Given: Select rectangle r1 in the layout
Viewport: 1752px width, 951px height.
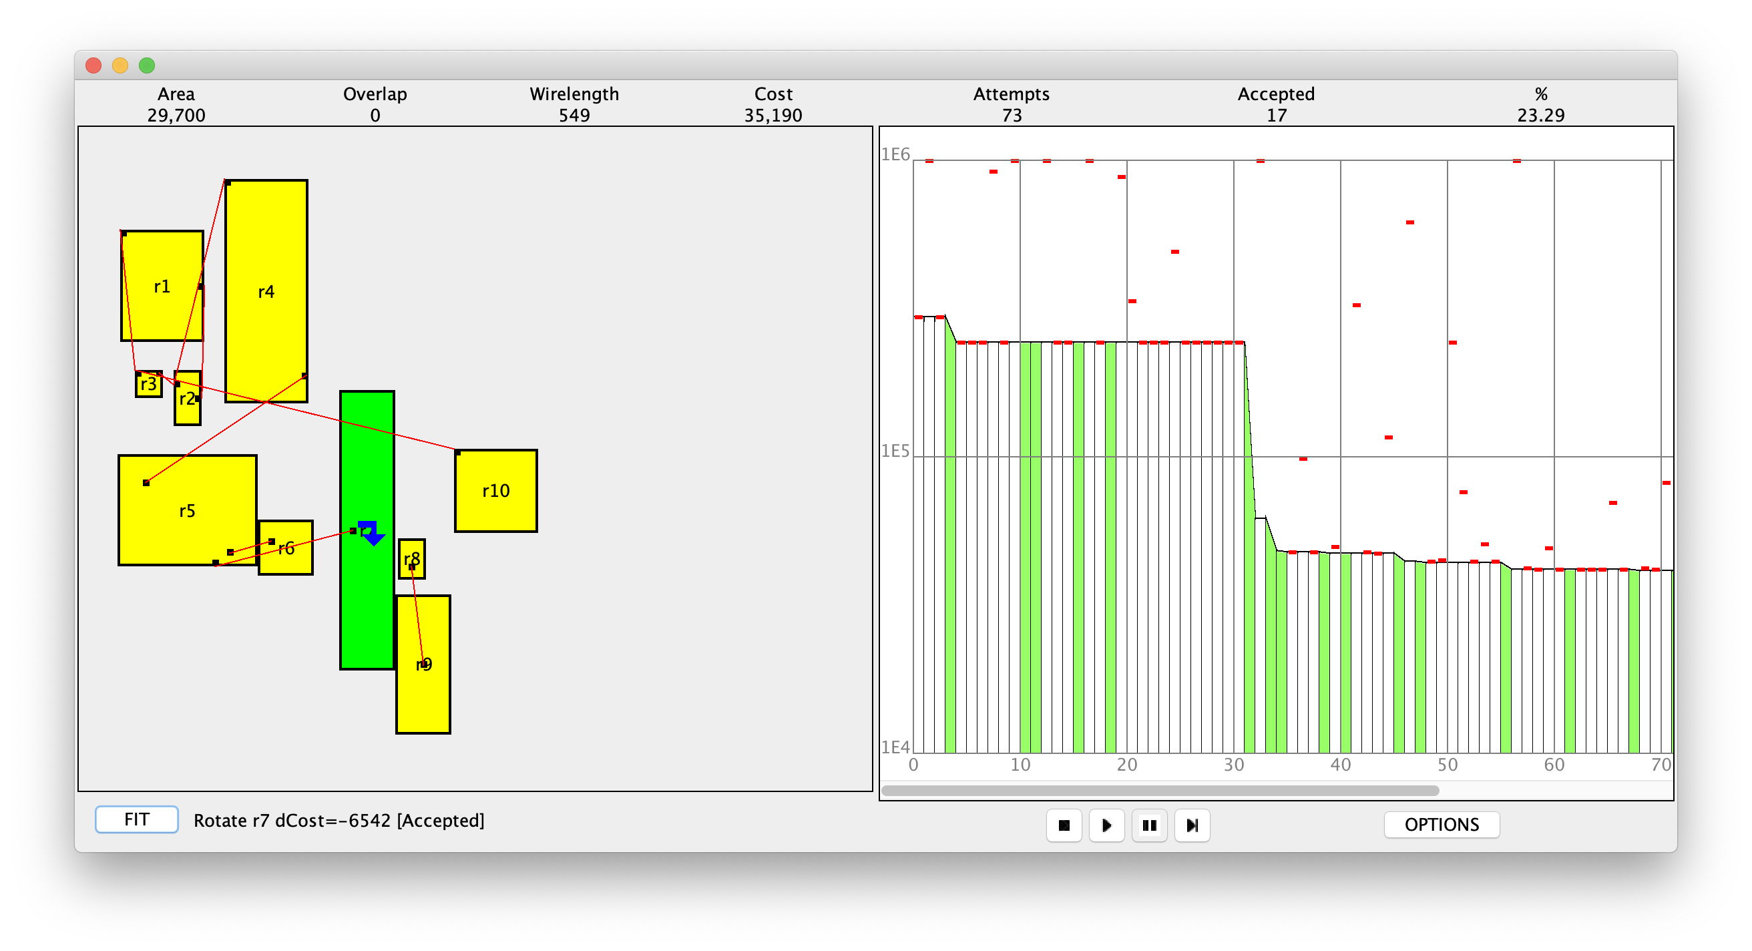Looking at the screenshot, I should click(162, 286).
